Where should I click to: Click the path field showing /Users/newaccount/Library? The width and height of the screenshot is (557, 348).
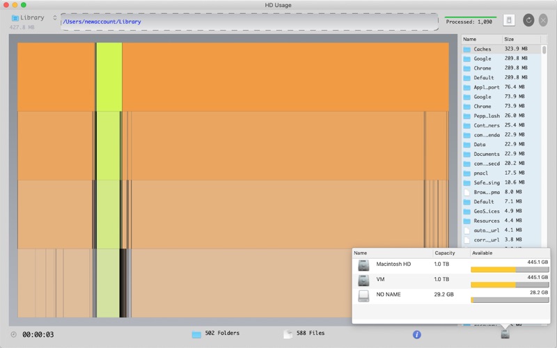249,22
